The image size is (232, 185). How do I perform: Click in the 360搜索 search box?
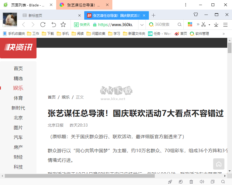pos(164,25)
